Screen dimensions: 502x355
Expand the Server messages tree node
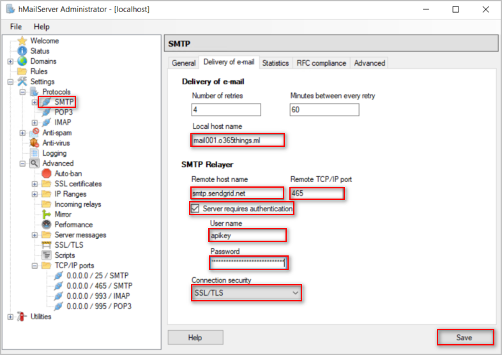[x=34, y=235]
